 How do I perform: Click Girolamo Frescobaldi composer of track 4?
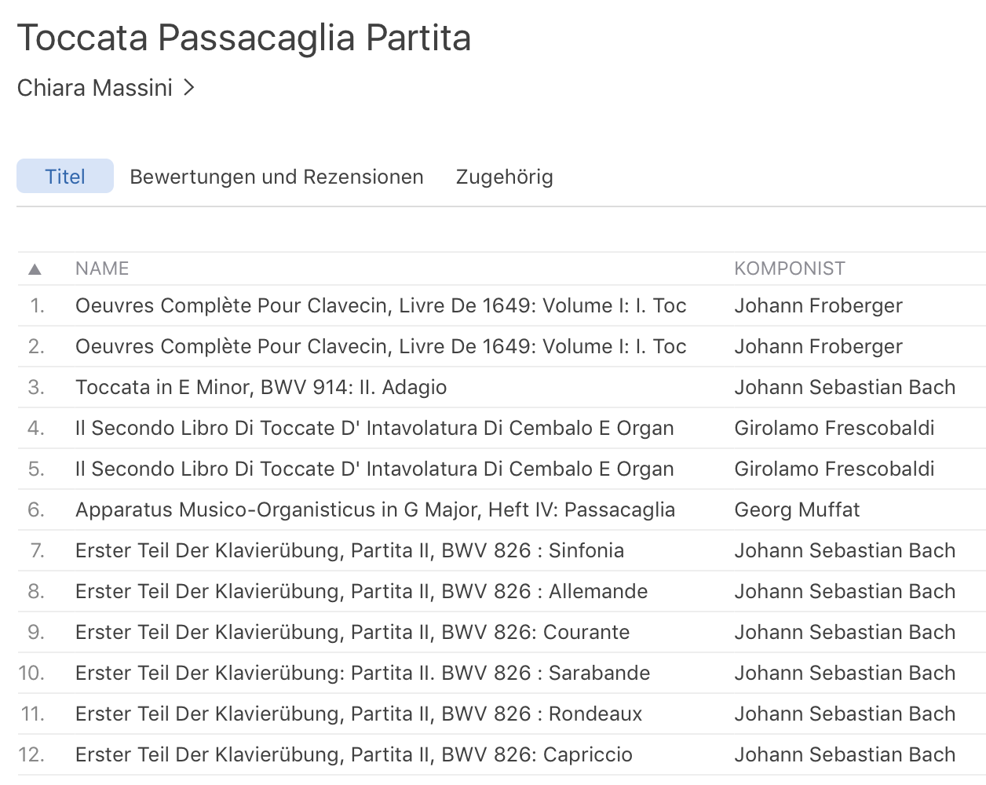coord(834,428)
